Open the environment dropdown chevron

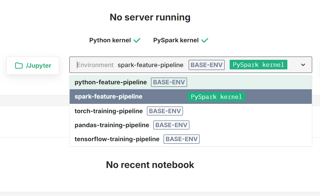303,64
